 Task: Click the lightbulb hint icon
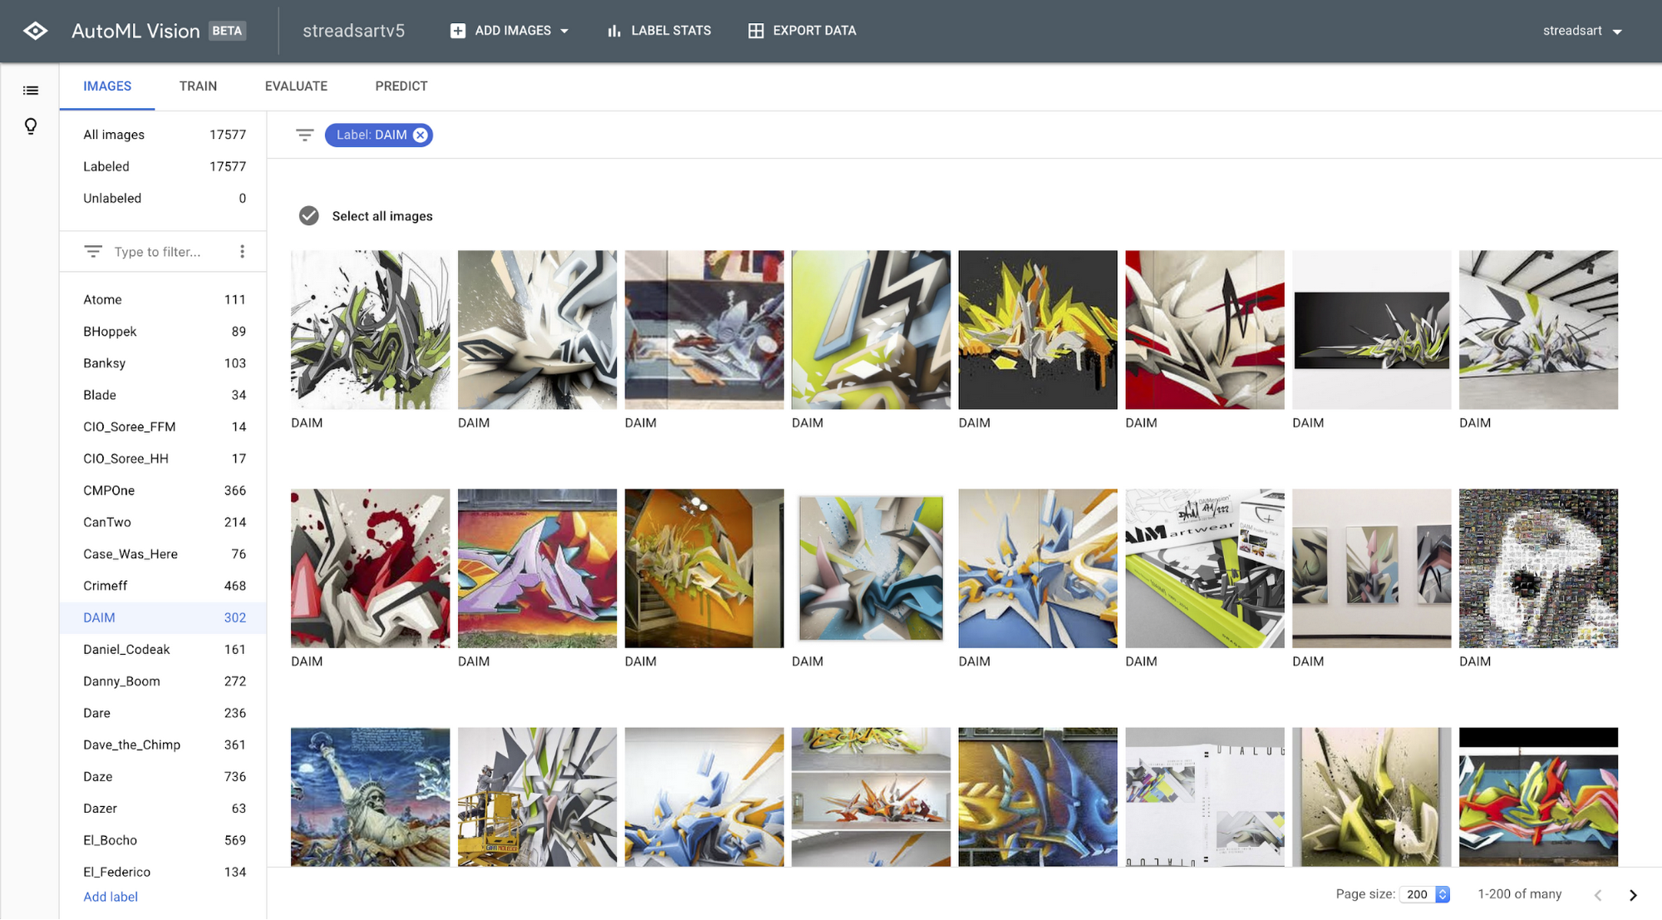31,125
